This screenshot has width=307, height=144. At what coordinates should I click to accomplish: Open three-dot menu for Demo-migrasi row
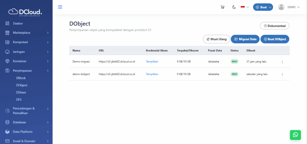coord(282,62)
